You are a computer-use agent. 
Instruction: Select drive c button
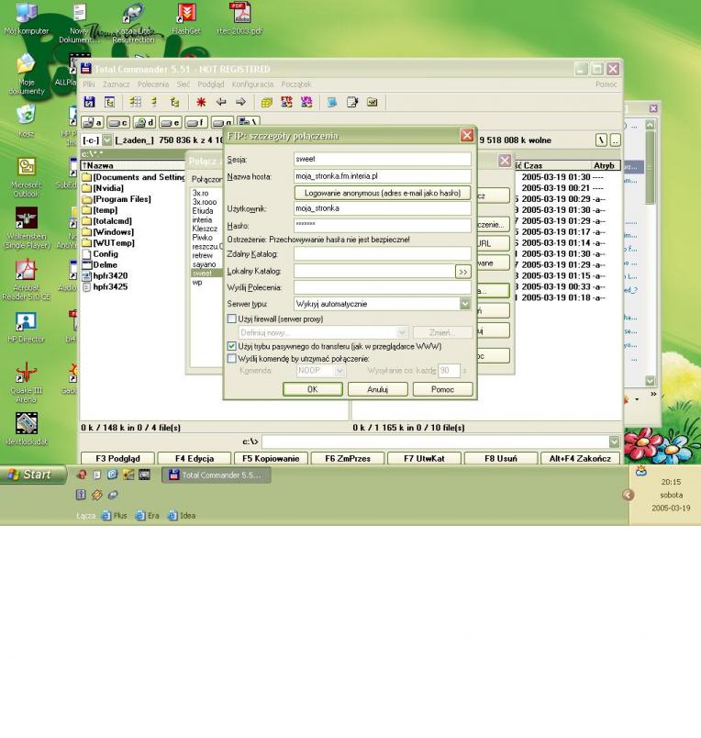[x=118, y=122]
